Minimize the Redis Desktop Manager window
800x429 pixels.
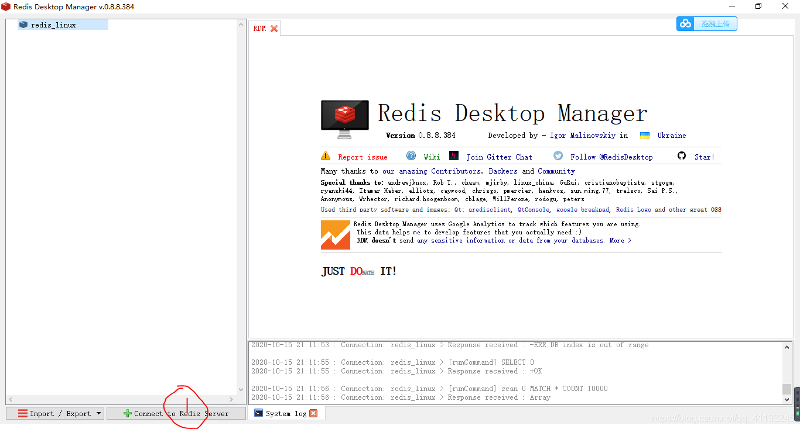731,6
